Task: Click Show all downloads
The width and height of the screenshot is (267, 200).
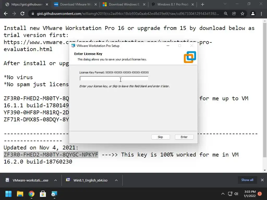Action: (247, 180)
